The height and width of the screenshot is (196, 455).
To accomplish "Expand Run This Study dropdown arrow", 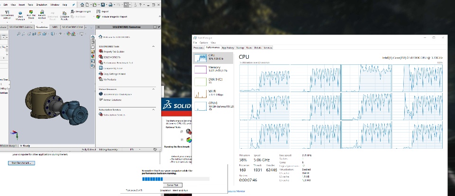I will pos(31,22).
